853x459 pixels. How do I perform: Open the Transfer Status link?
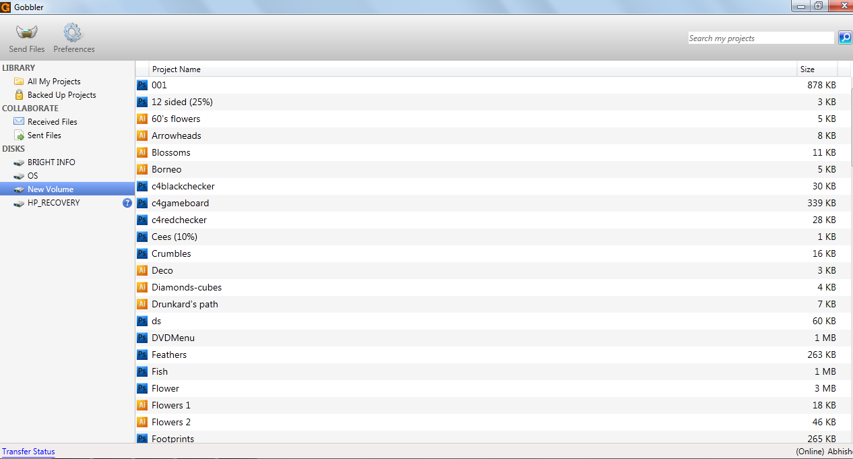(x=28, y=452)
